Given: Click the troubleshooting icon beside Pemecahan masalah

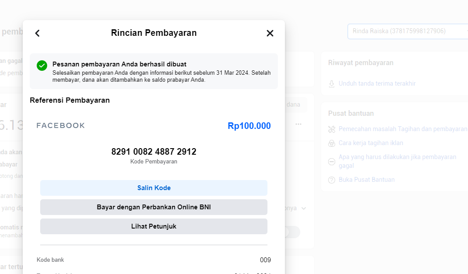Looking at the screenshot, I should (x=332, y=129).
